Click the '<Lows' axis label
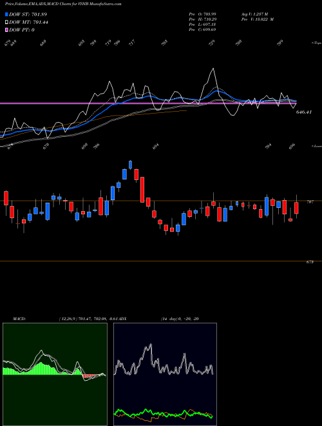 (x=316, y=146)
